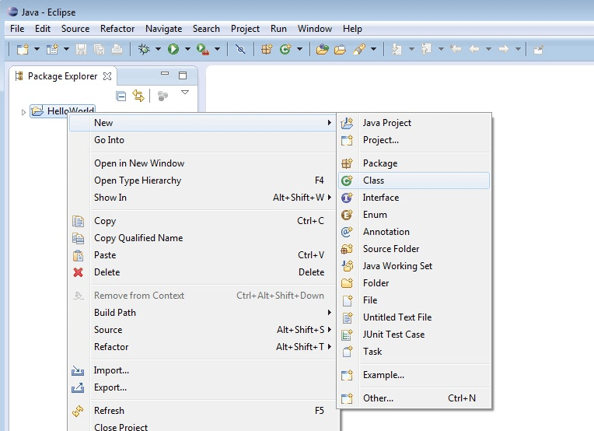This screenshot has height=431, width=594.
Task: Click the Next Annotation toolbar icon
Action: click(397, 49)
